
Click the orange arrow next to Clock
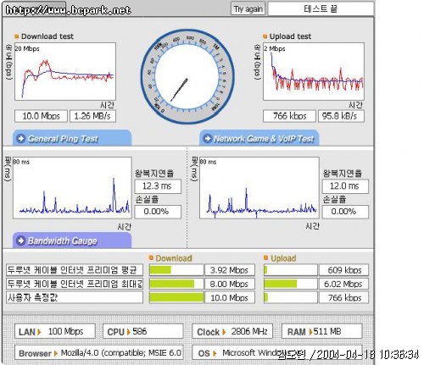pos(224,332)
